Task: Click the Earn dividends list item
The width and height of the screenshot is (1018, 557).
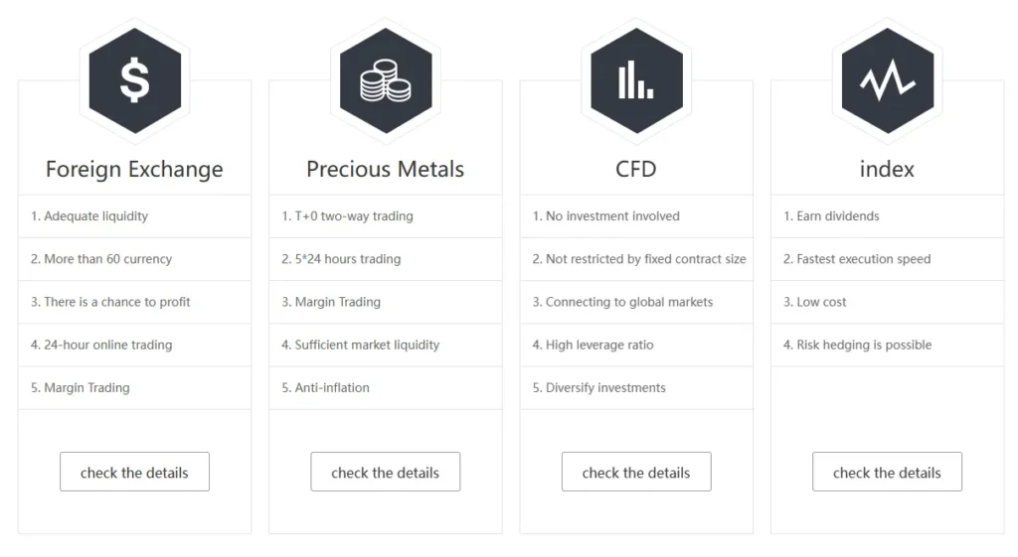Action: [x=831, y=216]
